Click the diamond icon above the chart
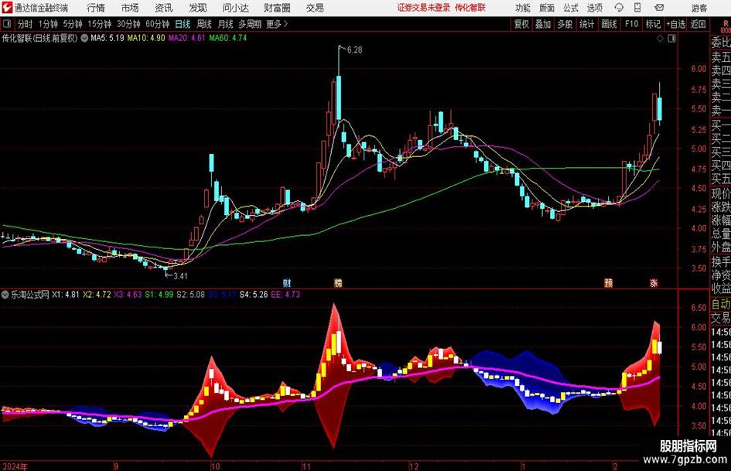731x471 pixels. (x=660, y=39)
